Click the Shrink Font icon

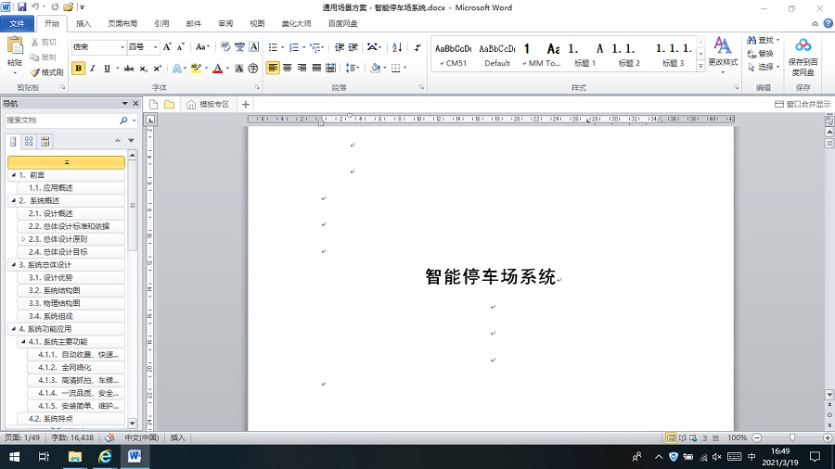181,46
